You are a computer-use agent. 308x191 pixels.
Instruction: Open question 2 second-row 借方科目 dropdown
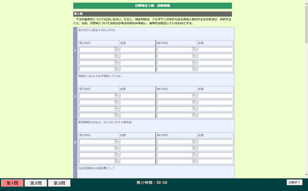click(99, 102)
